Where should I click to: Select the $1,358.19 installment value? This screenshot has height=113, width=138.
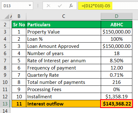pos(117,96)
